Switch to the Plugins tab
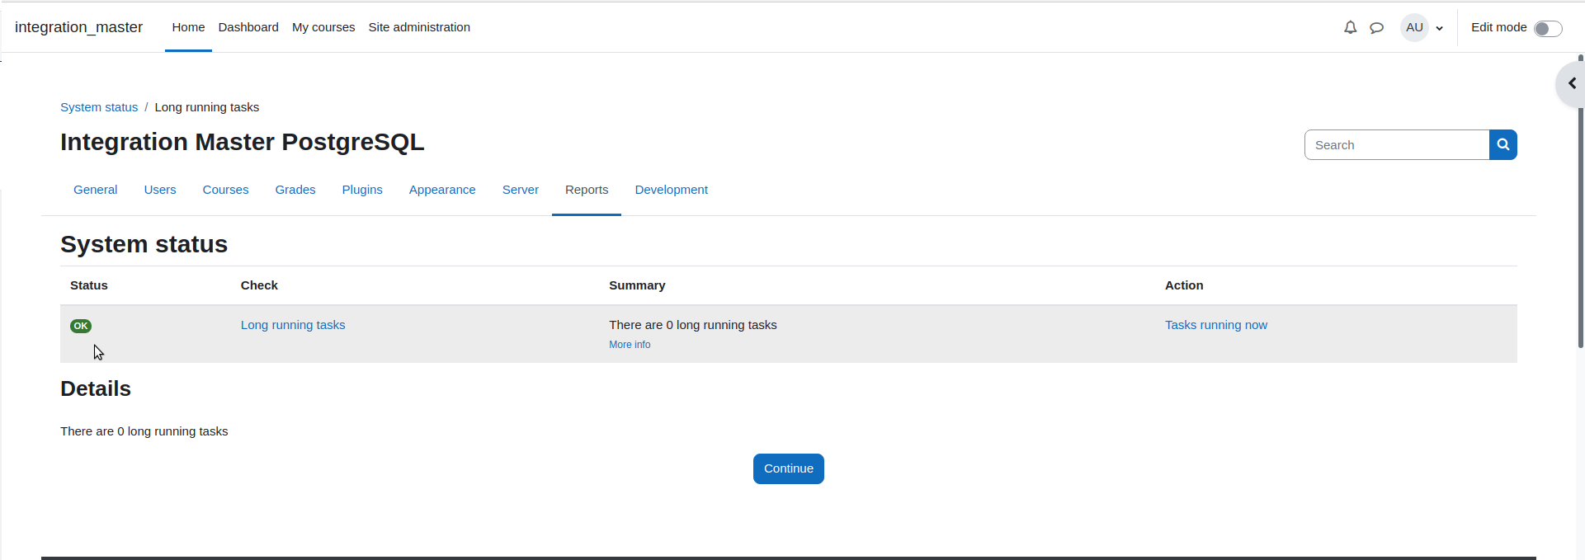 coord(362,190)
